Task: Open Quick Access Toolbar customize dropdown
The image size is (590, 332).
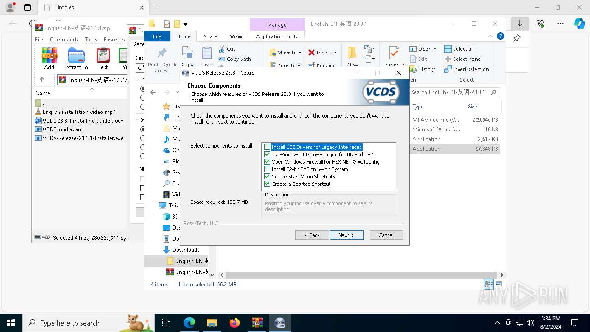Action: [185, 24]
